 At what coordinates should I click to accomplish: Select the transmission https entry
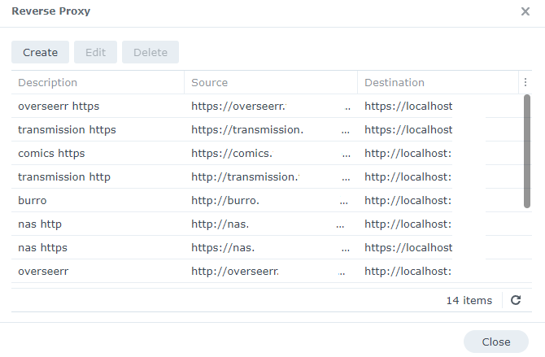point(67,129)
